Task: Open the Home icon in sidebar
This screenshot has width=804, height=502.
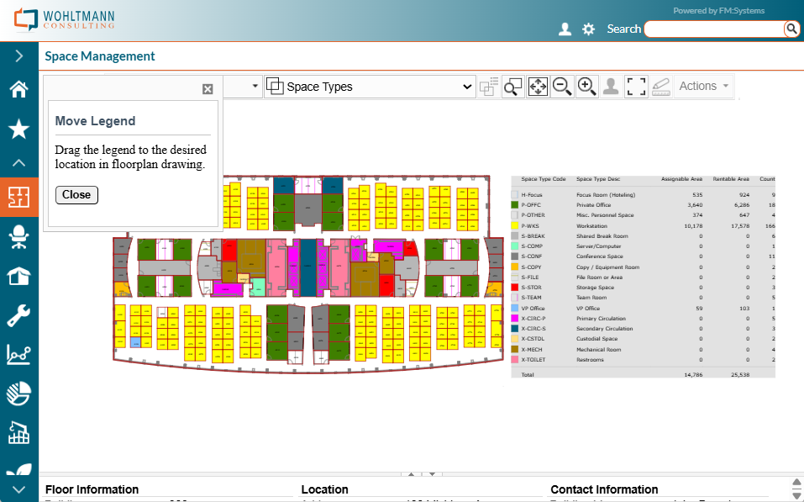Action: pyautogui.click(x=18, y=90)
